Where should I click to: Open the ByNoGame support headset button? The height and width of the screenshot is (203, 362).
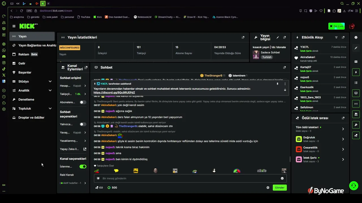[x=354, y=186]
